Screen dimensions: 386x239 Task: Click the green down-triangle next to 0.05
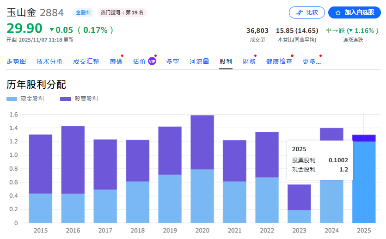[x=52, y=30]
